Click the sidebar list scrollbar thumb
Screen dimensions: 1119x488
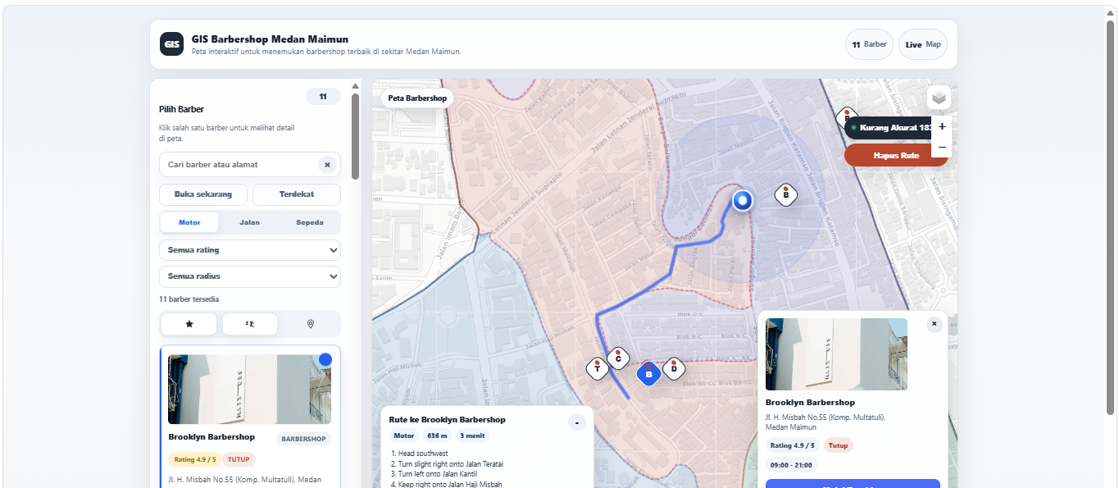tap(355, 136)
